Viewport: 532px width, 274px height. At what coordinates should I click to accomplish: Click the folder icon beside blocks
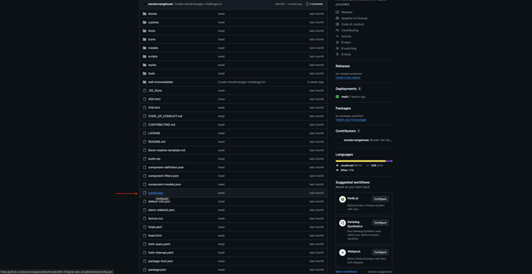coord(145,13)
